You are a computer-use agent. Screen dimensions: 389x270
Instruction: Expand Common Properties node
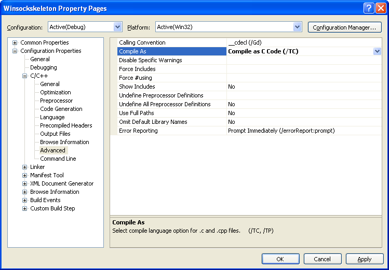click(x=15, y=42)
